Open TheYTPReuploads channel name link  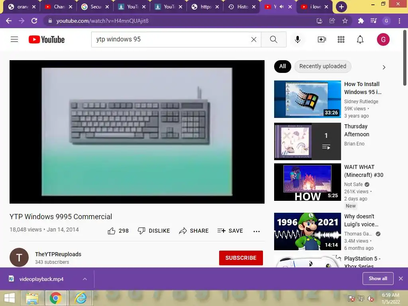pyautogui.click(x=58, y=254)
